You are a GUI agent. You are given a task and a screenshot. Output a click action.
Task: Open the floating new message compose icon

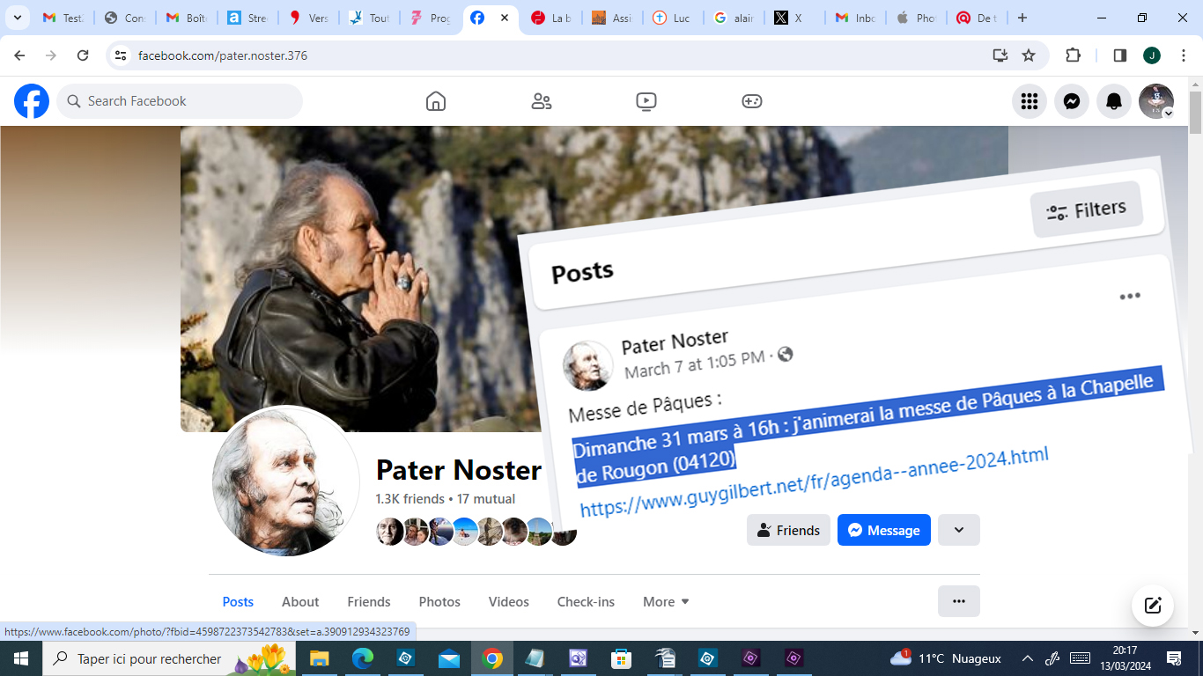point(1153,606)
